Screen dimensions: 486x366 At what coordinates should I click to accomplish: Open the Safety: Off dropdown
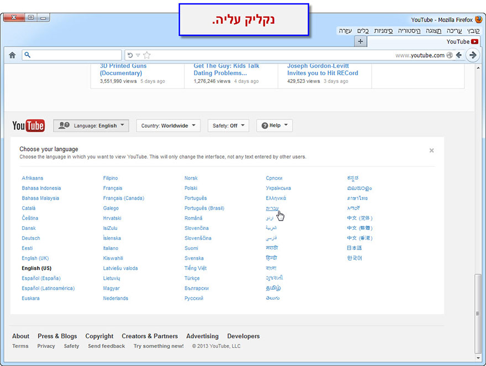(x=228, y=125)
